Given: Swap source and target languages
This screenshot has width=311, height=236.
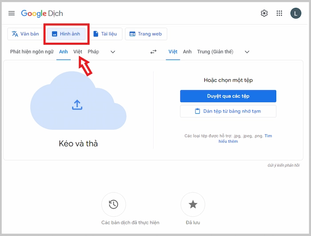Looking at the screenshot, I should click(x=153, y=52).
